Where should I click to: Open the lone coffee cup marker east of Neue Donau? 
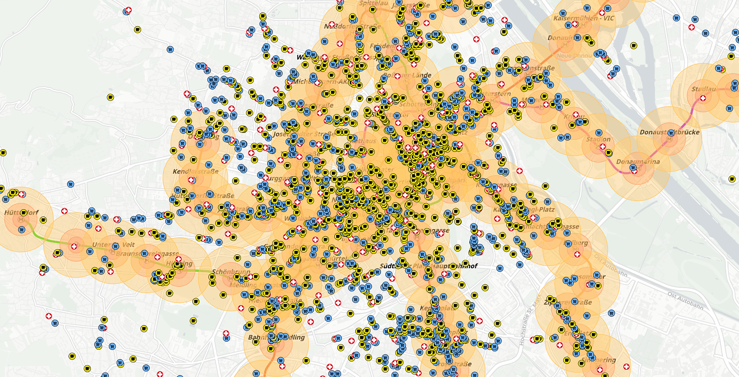click(634, 45)
